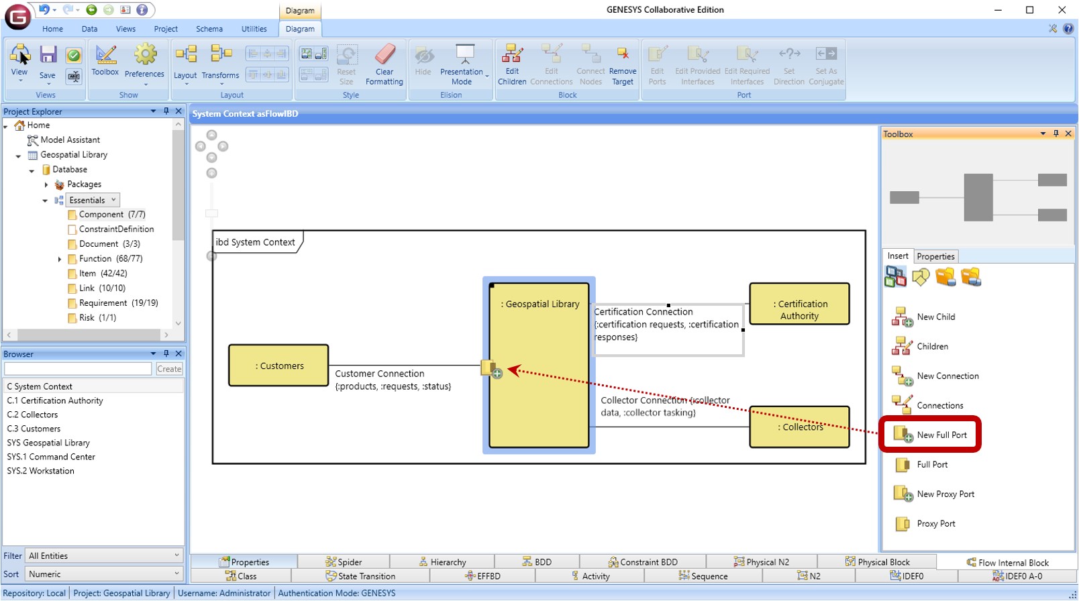Viewport: 1079px width, 601px height.
Task: Pin the Toolbox panel
Action: 1056,134
